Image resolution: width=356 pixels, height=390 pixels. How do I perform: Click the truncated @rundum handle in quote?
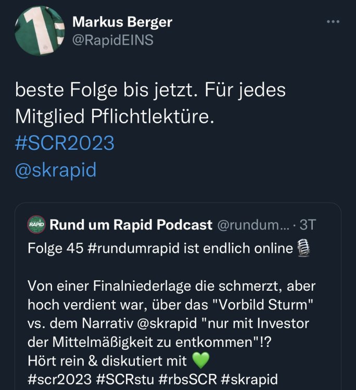(248, 225)
